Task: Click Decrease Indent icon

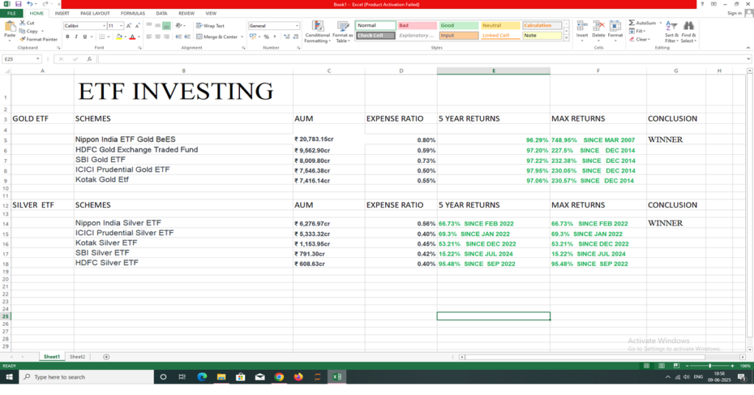Action: click(x=178, y=37)
